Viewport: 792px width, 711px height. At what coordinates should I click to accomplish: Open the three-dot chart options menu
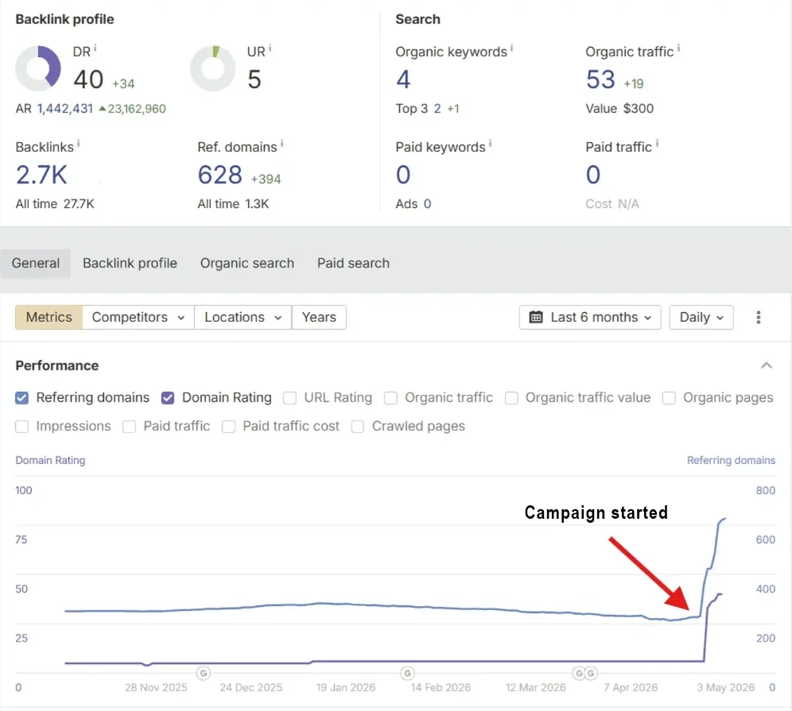(758, 318)
